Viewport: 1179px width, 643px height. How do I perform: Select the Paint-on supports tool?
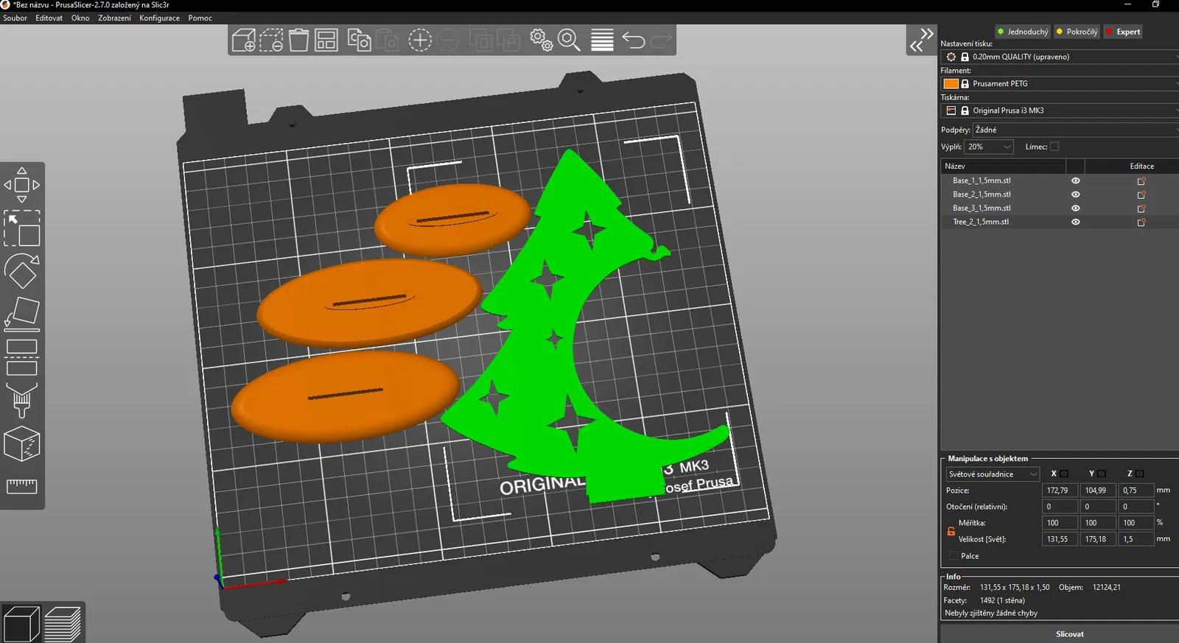tap(22, 401)
